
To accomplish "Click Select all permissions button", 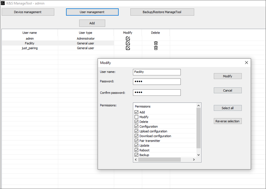I will point(228,108).
